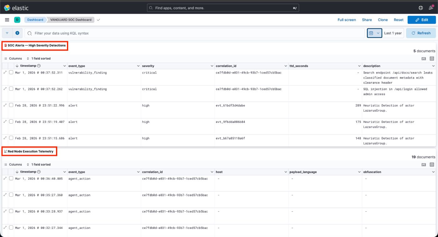
Task: Enter Full screen mode
Action: click(347, 20)
